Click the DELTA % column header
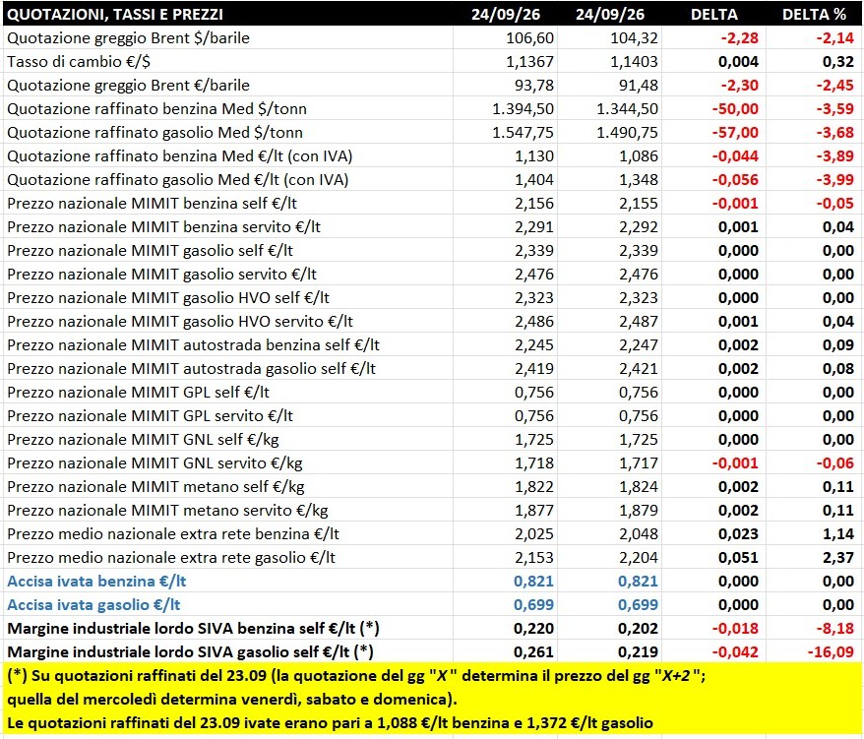This screenshot has height=739, width=864. 814,15
